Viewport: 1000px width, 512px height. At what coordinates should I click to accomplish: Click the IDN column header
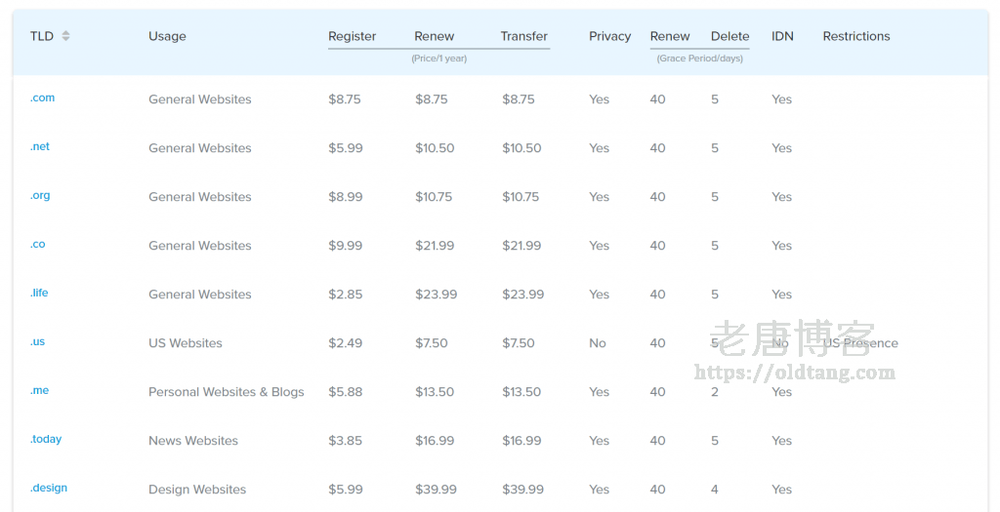[x=782, y=36]
